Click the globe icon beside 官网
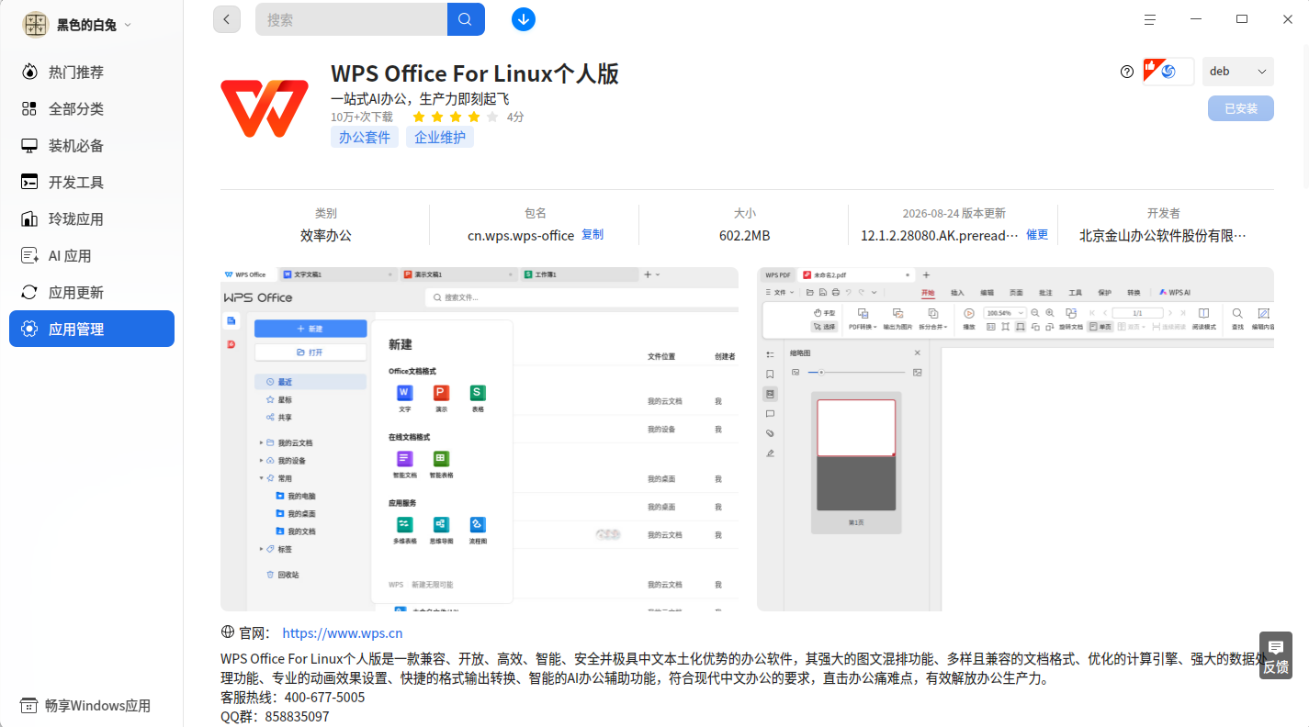The height and width of the screenshot is (727, 1309). [x=228, y=632]
